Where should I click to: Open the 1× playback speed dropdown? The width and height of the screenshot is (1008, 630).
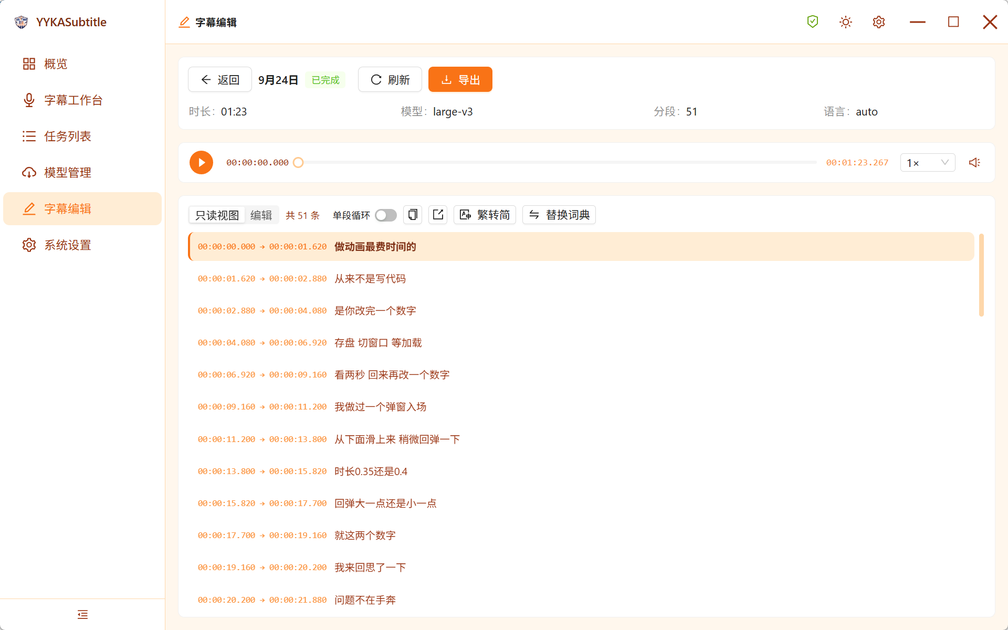coord(928,163)
